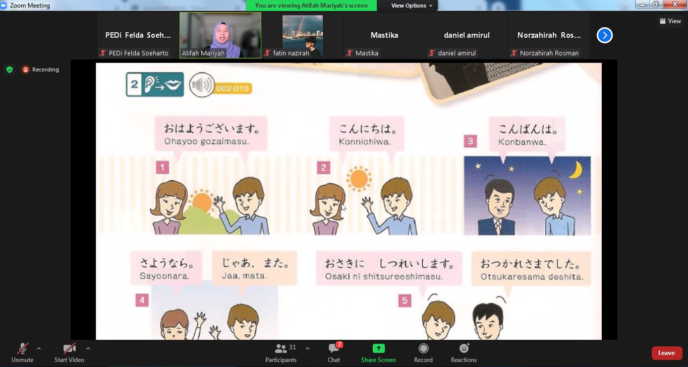This screenshot has height=367, width=688.
Task: Click the ear-to-mouth listening icon on slide
Action: (x=155, y=84)
